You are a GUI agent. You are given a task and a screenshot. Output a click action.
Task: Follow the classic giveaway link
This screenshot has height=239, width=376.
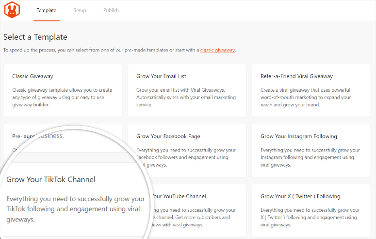click(217, 50)
